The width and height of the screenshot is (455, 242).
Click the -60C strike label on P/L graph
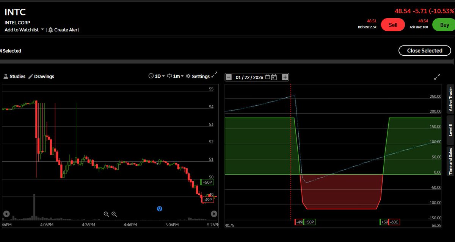tap(394, 222)
